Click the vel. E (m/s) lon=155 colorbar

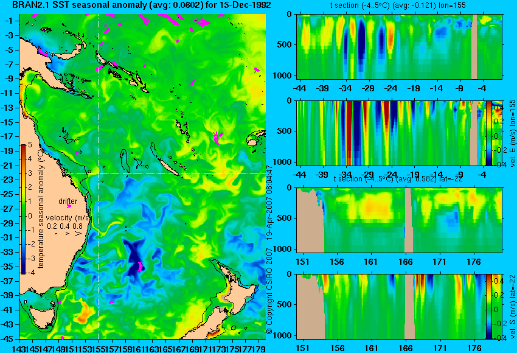pos(489,133)
